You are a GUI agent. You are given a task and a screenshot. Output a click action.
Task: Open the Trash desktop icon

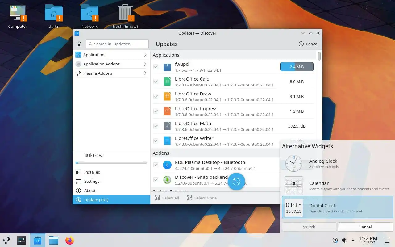125,13
